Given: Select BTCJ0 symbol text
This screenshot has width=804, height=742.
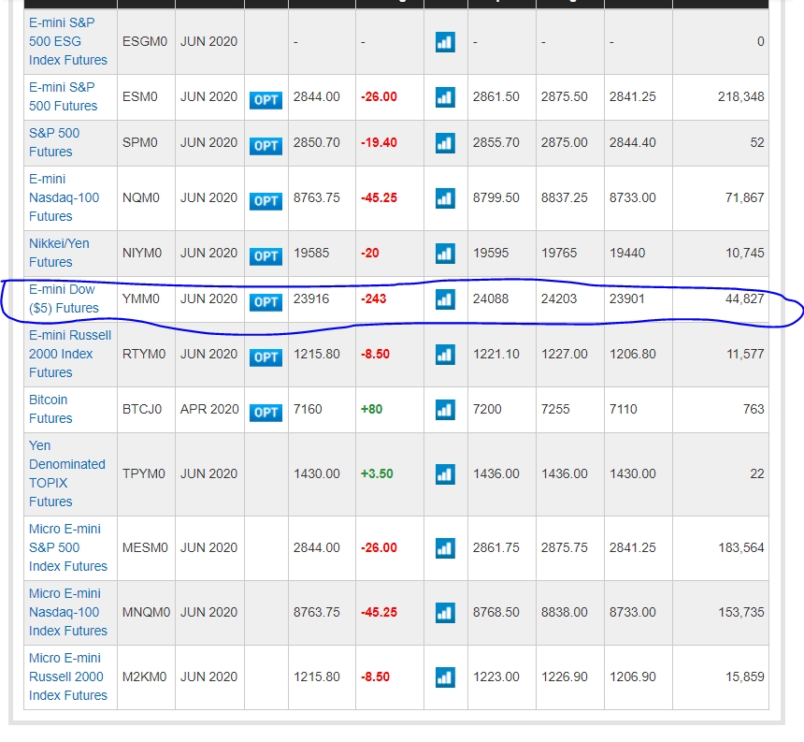Looking at the screenshot, I should click(x=141, y=409).
